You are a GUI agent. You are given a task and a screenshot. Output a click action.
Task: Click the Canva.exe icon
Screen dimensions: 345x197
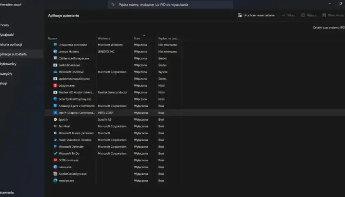pyautogui.click(x=55, y=167)
